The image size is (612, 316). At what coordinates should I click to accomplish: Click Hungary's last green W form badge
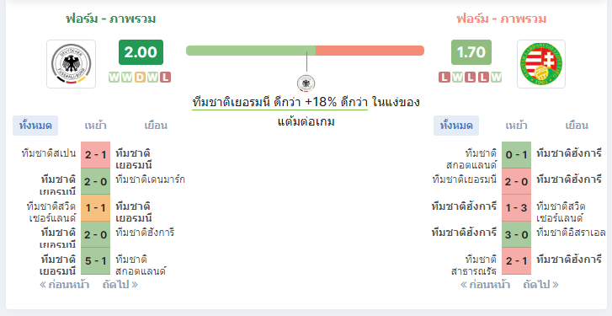tap(496, 78)
